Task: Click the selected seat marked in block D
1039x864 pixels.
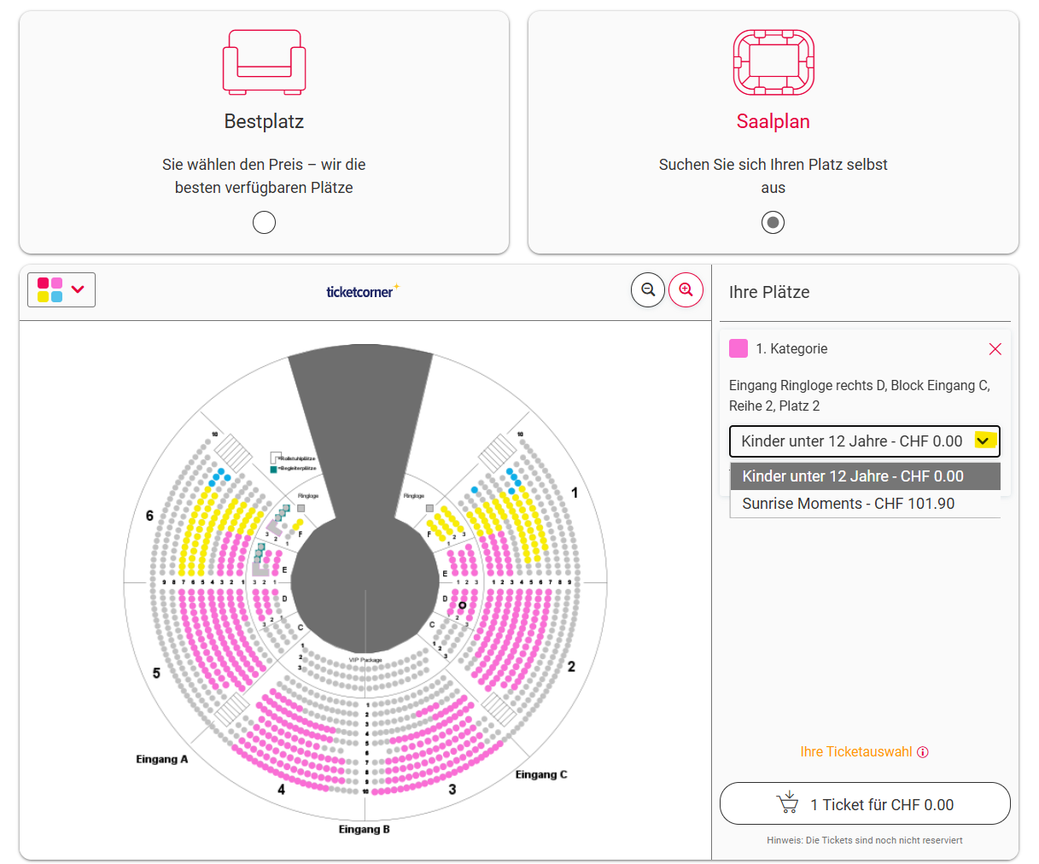Action: click(463, 605)
